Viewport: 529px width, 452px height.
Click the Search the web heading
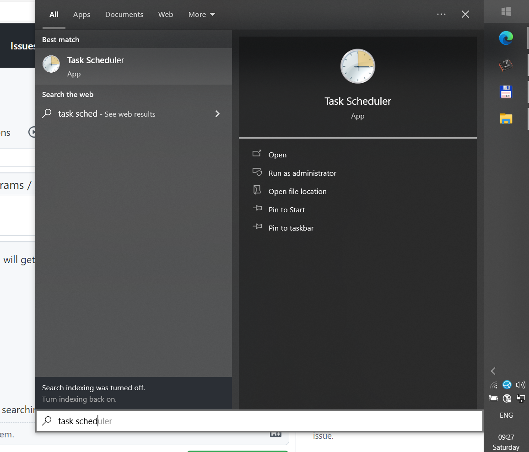coord(68,95)
